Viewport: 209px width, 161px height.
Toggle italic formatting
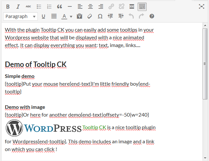point(18,6)
